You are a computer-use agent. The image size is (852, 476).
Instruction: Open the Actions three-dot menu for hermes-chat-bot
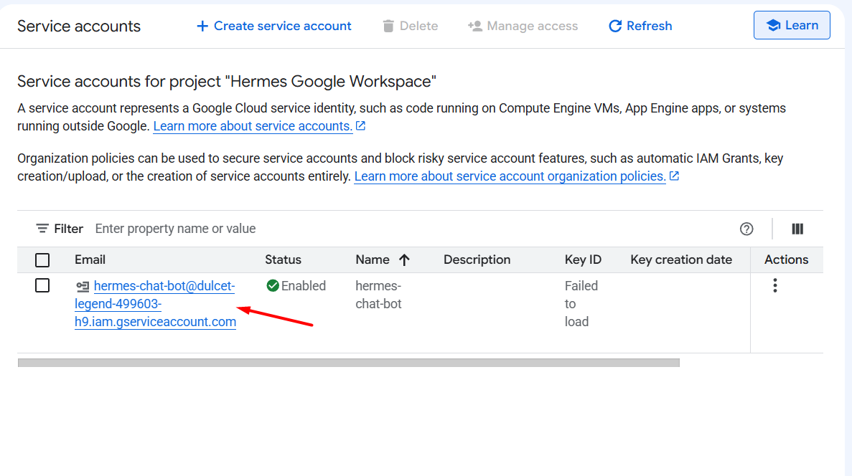775,285
